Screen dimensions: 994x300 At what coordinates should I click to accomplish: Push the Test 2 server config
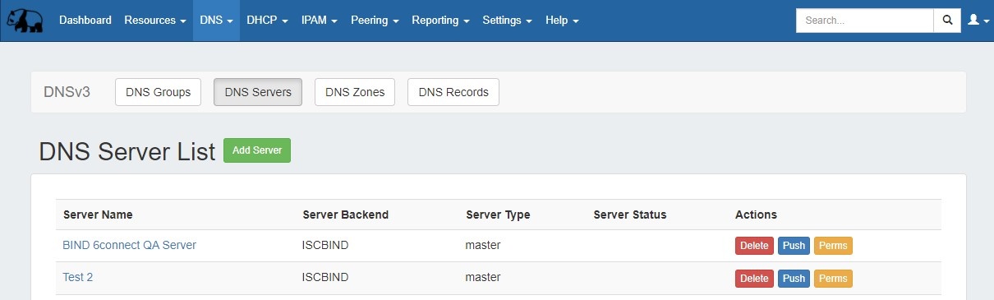(794, 279)
